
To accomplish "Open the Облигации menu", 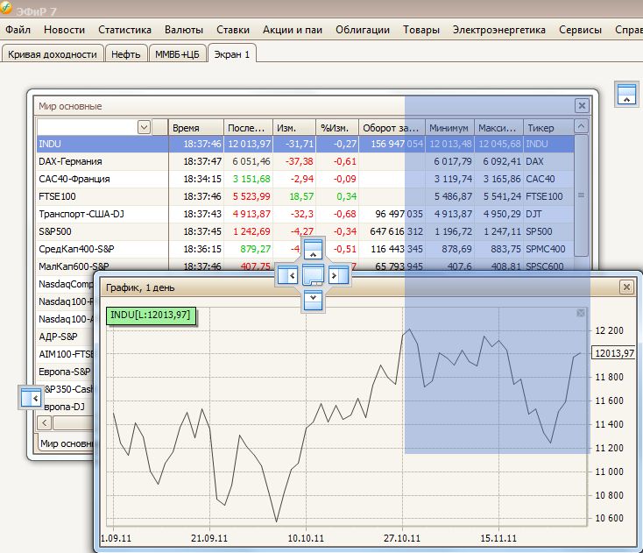I will [362, 30].
